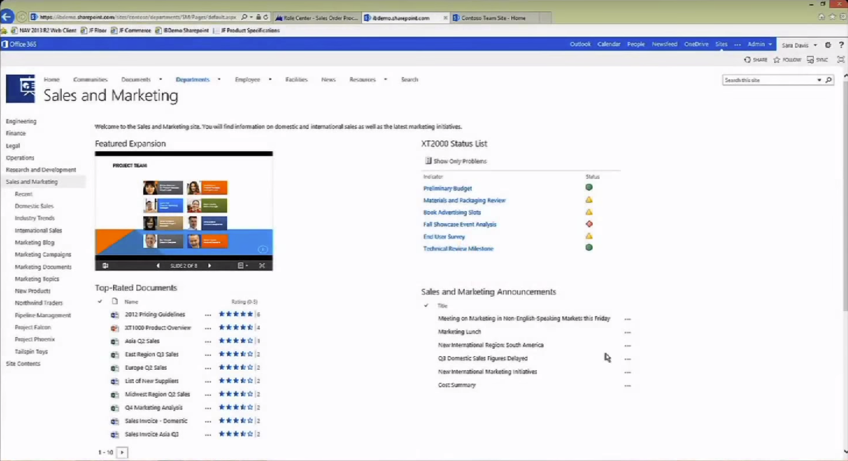Click the file icon for 2012 Pricing Guidelines
This screenshot has width=848, height=461.
tap(115, 315)
